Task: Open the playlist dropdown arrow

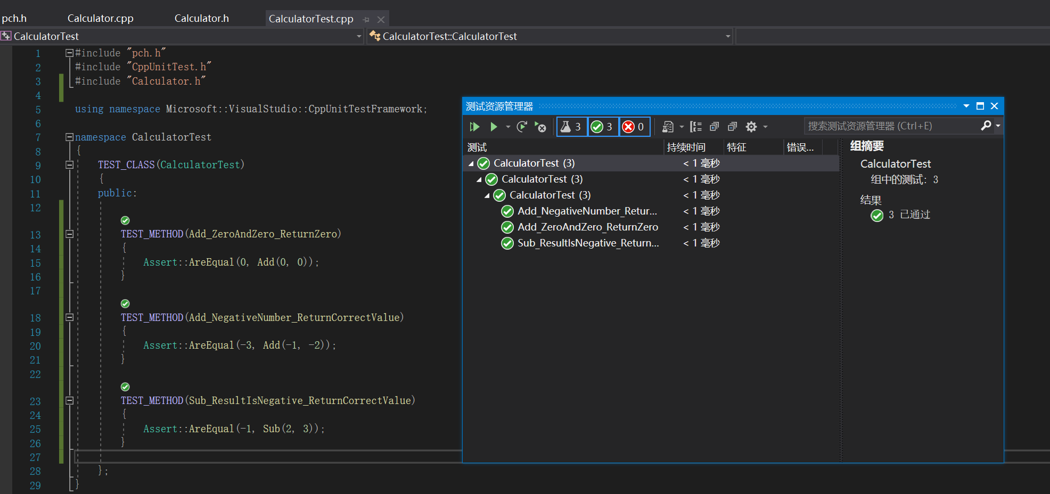Action: tap(682, 127)
